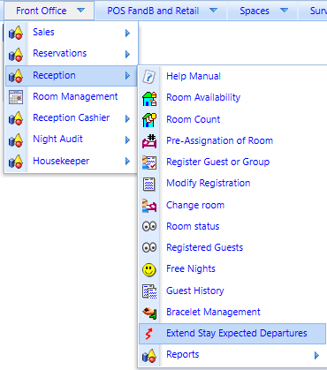The width and height of the screenshot is (327, 370).
Task: Open the Reports submenu entry
Action: pyautogui.click(x=232, y=355)
